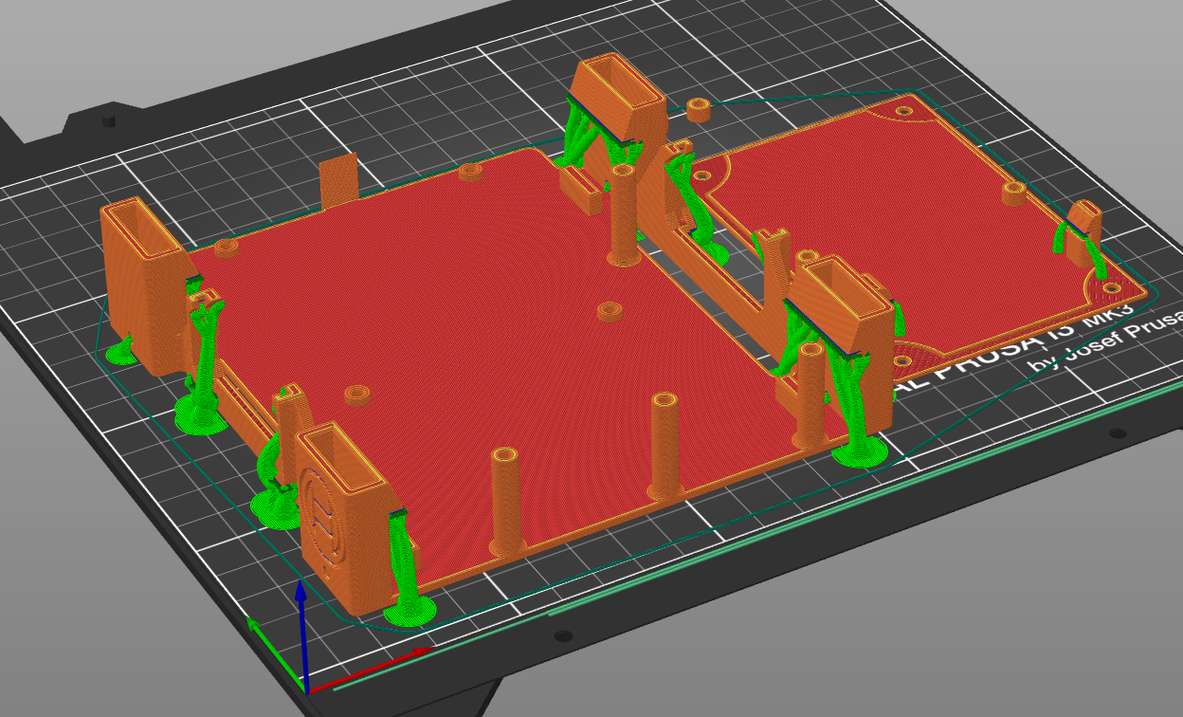Click the screw hole on the bed's right edge
This screenshot has height=717, width=1183.
tap(1118, 433)
